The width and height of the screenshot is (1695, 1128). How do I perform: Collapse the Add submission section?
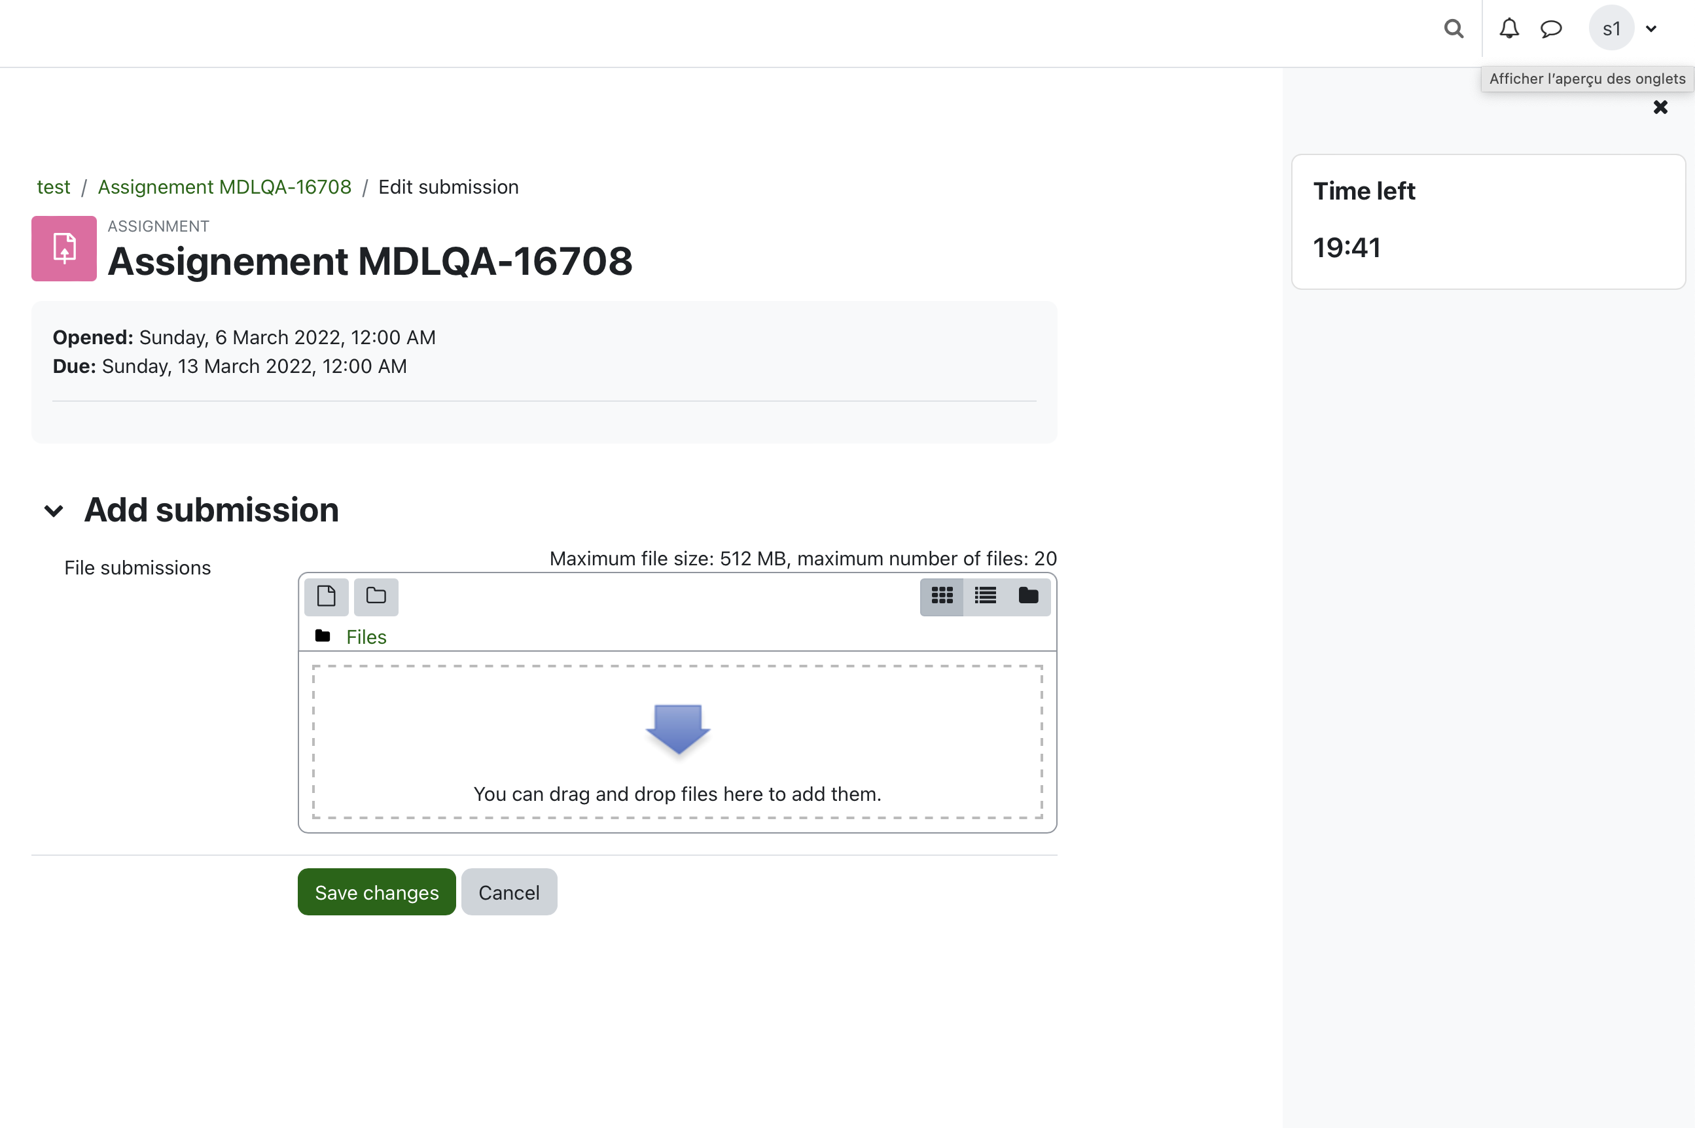point(54,511)
